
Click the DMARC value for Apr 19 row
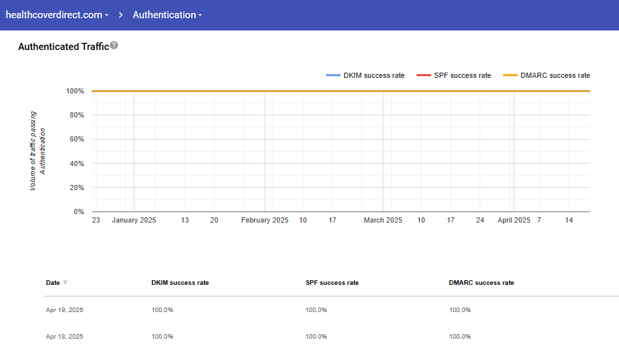459,310
